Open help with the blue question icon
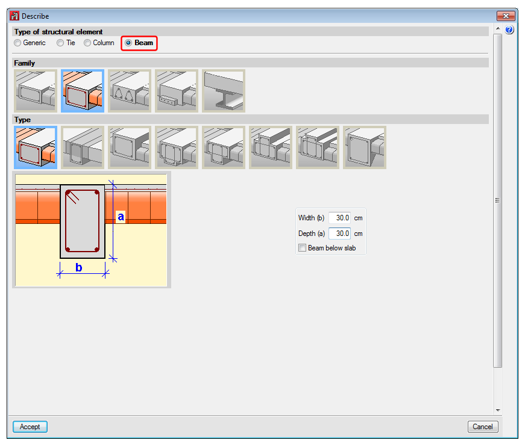The width and height of the screenshot is (525, 446). [509, 29]
